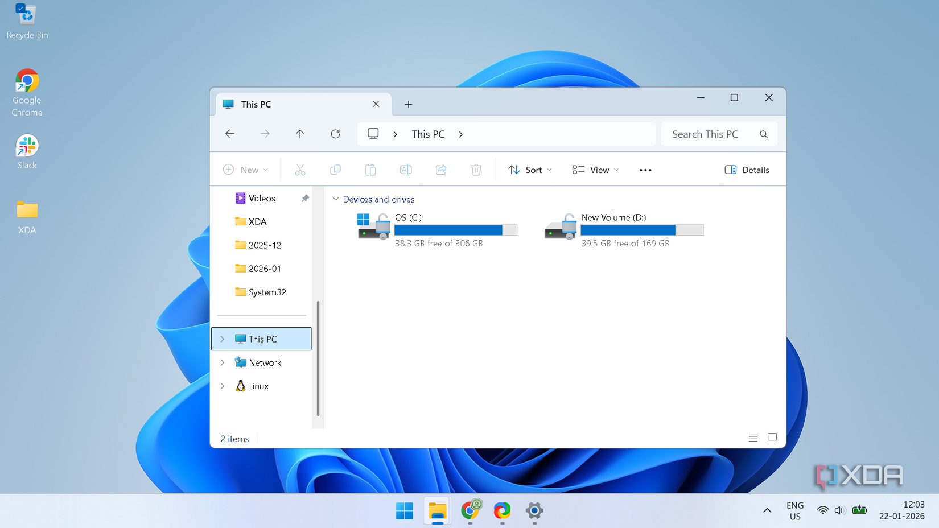939x528 pixels.
Task: Expand Network in the sidebar
Action: pyautogui.click(x=223, y=362)
